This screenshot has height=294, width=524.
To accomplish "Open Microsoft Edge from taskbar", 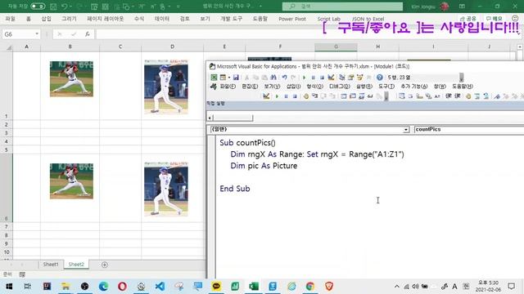I will point(103,287).
